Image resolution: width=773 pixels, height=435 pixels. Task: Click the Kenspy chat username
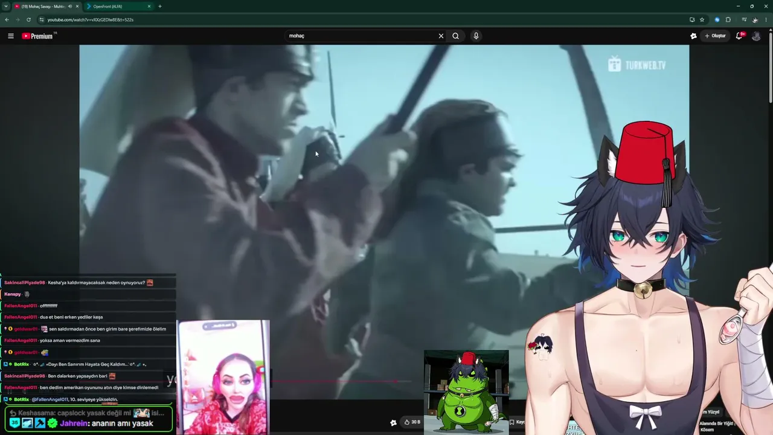[12, 294]
